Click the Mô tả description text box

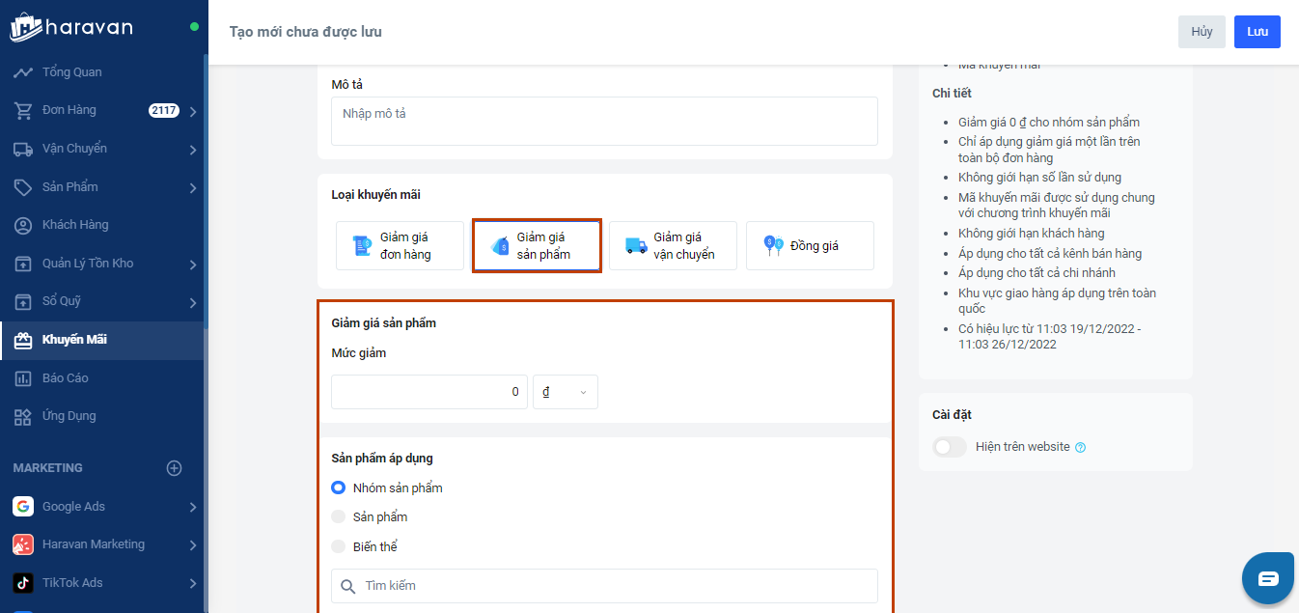click(x=604, y=121)
